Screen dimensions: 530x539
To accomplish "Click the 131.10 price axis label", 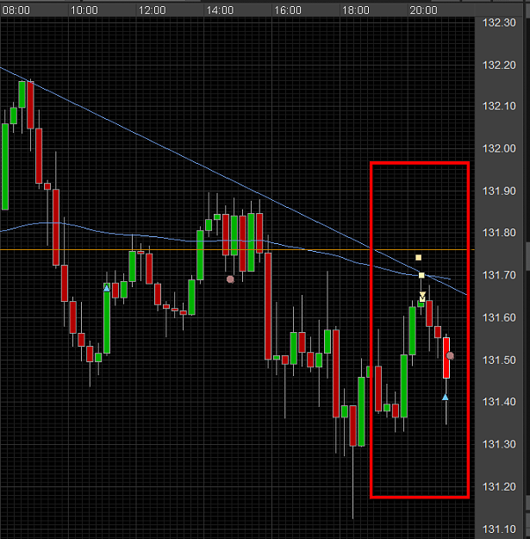I will (x=499, y=529).
